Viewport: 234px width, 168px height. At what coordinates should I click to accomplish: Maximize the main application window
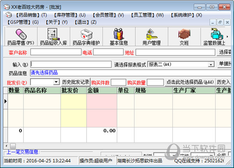[212, 7]
